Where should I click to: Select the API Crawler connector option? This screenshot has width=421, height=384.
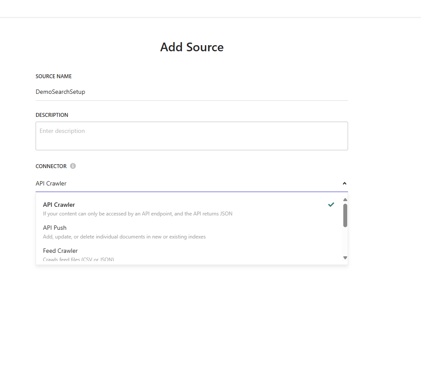(59, 205)
